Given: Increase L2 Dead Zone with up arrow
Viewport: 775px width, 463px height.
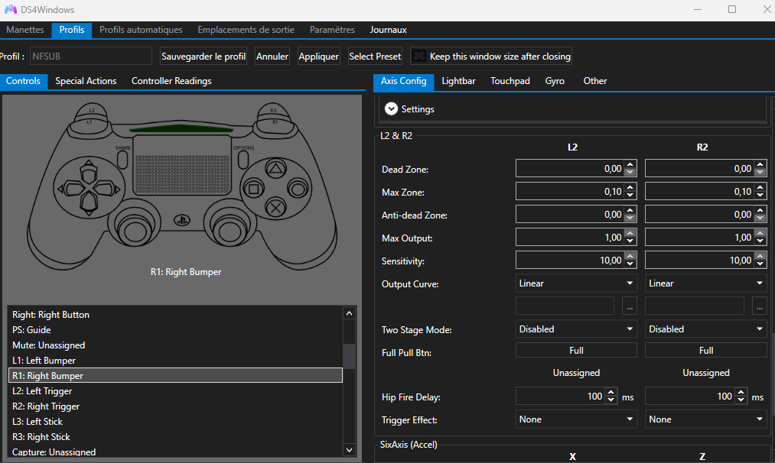Looking at the screenshot, I should tap(630, 165).
